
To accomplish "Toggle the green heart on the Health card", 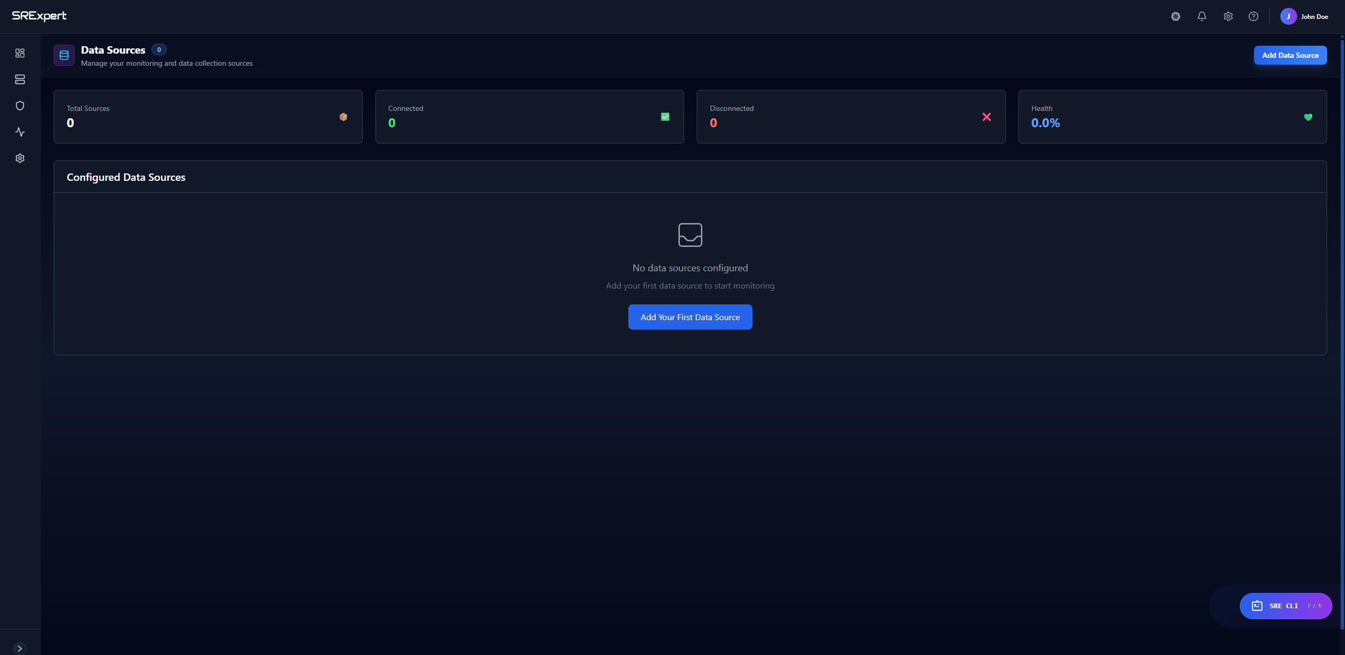I will (1308, 117).
